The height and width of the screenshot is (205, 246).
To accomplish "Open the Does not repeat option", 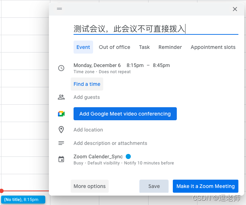I will pyautogui.click(x=114, y=72).
